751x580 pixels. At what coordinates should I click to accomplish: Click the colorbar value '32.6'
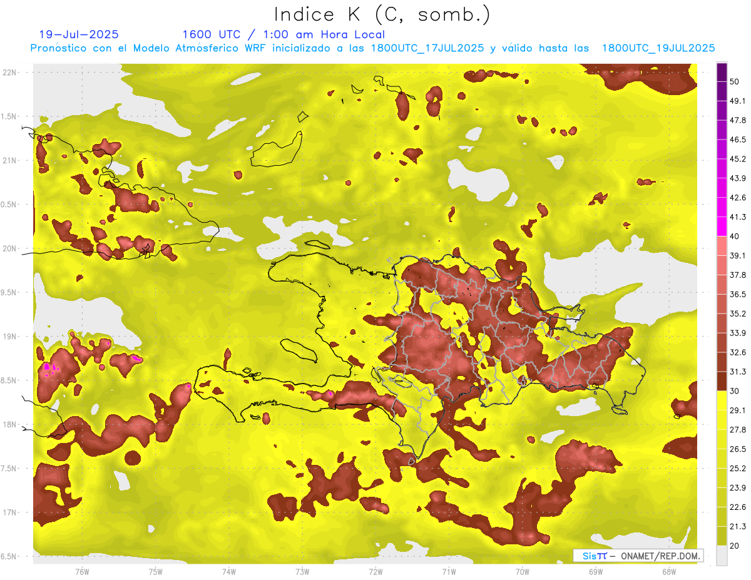pos(737,352)
